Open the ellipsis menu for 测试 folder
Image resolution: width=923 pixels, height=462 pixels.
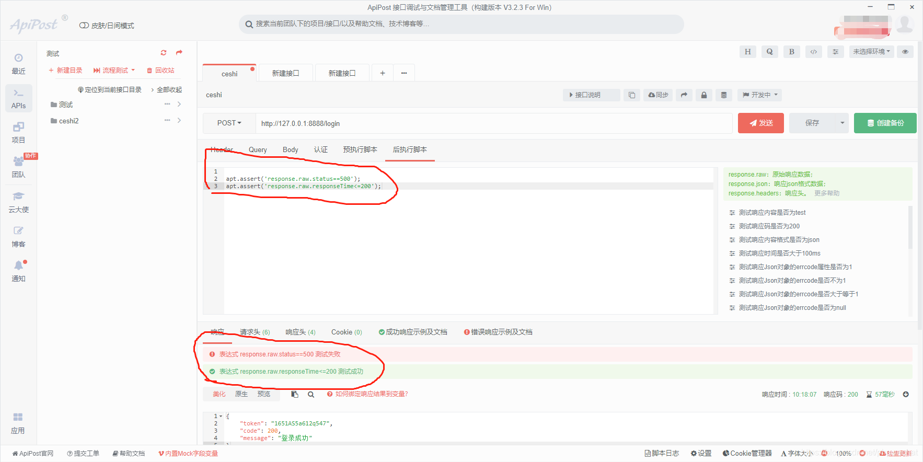pos(167,105)
